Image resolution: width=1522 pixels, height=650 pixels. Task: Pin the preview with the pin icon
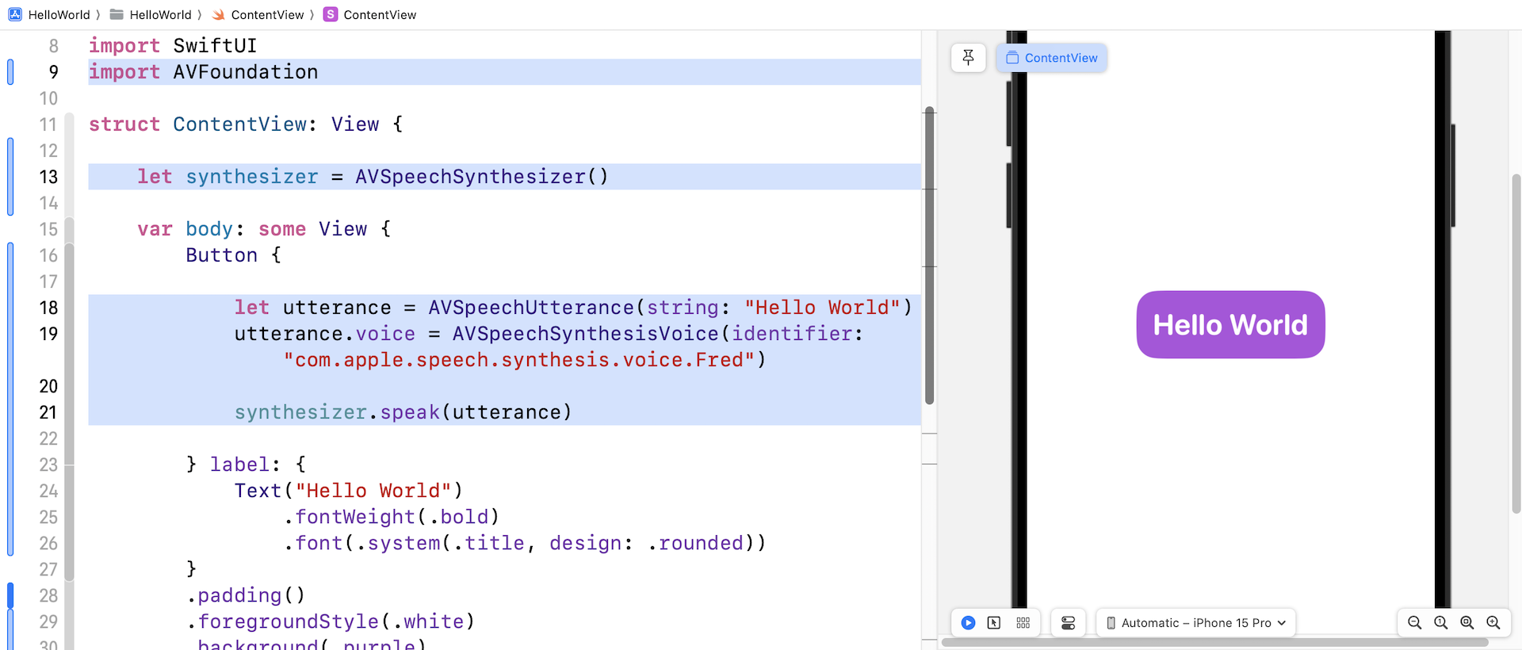coord(968,58)
